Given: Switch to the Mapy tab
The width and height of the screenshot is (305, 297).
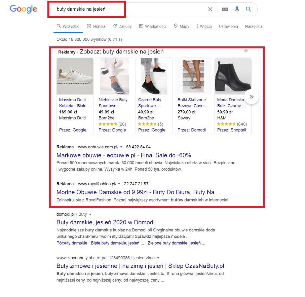Looking at the screenshot, I should click(181, 26).
